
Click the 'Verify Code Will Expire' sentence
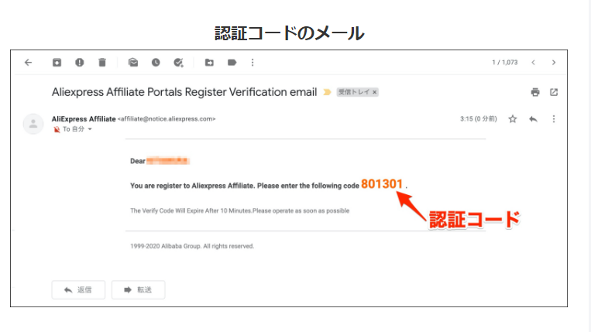coord(239,210)
